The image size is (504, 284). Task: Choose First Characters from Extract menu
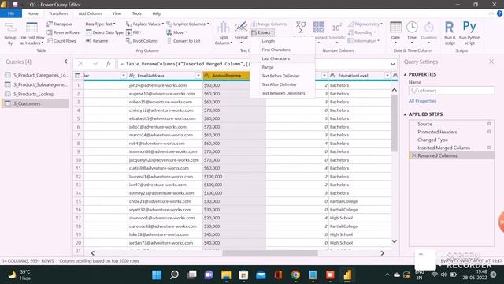276,50
